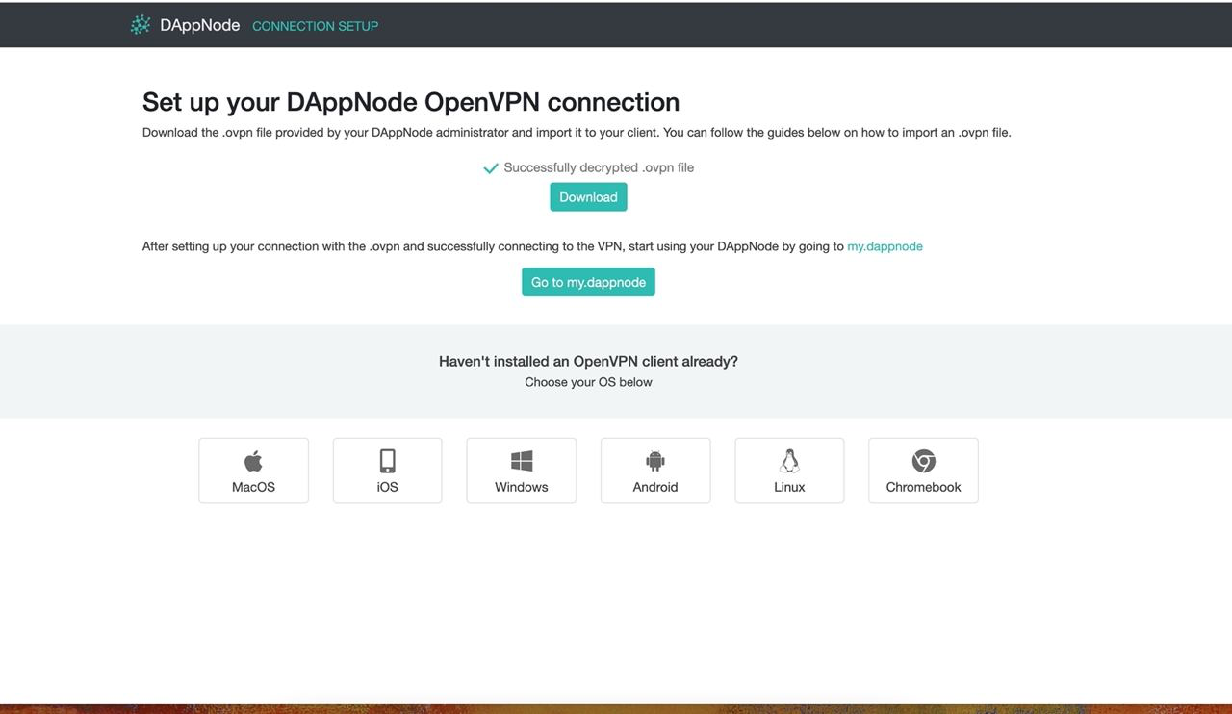
Task: Choose the Windows logo icon
Action: [522, 461]
